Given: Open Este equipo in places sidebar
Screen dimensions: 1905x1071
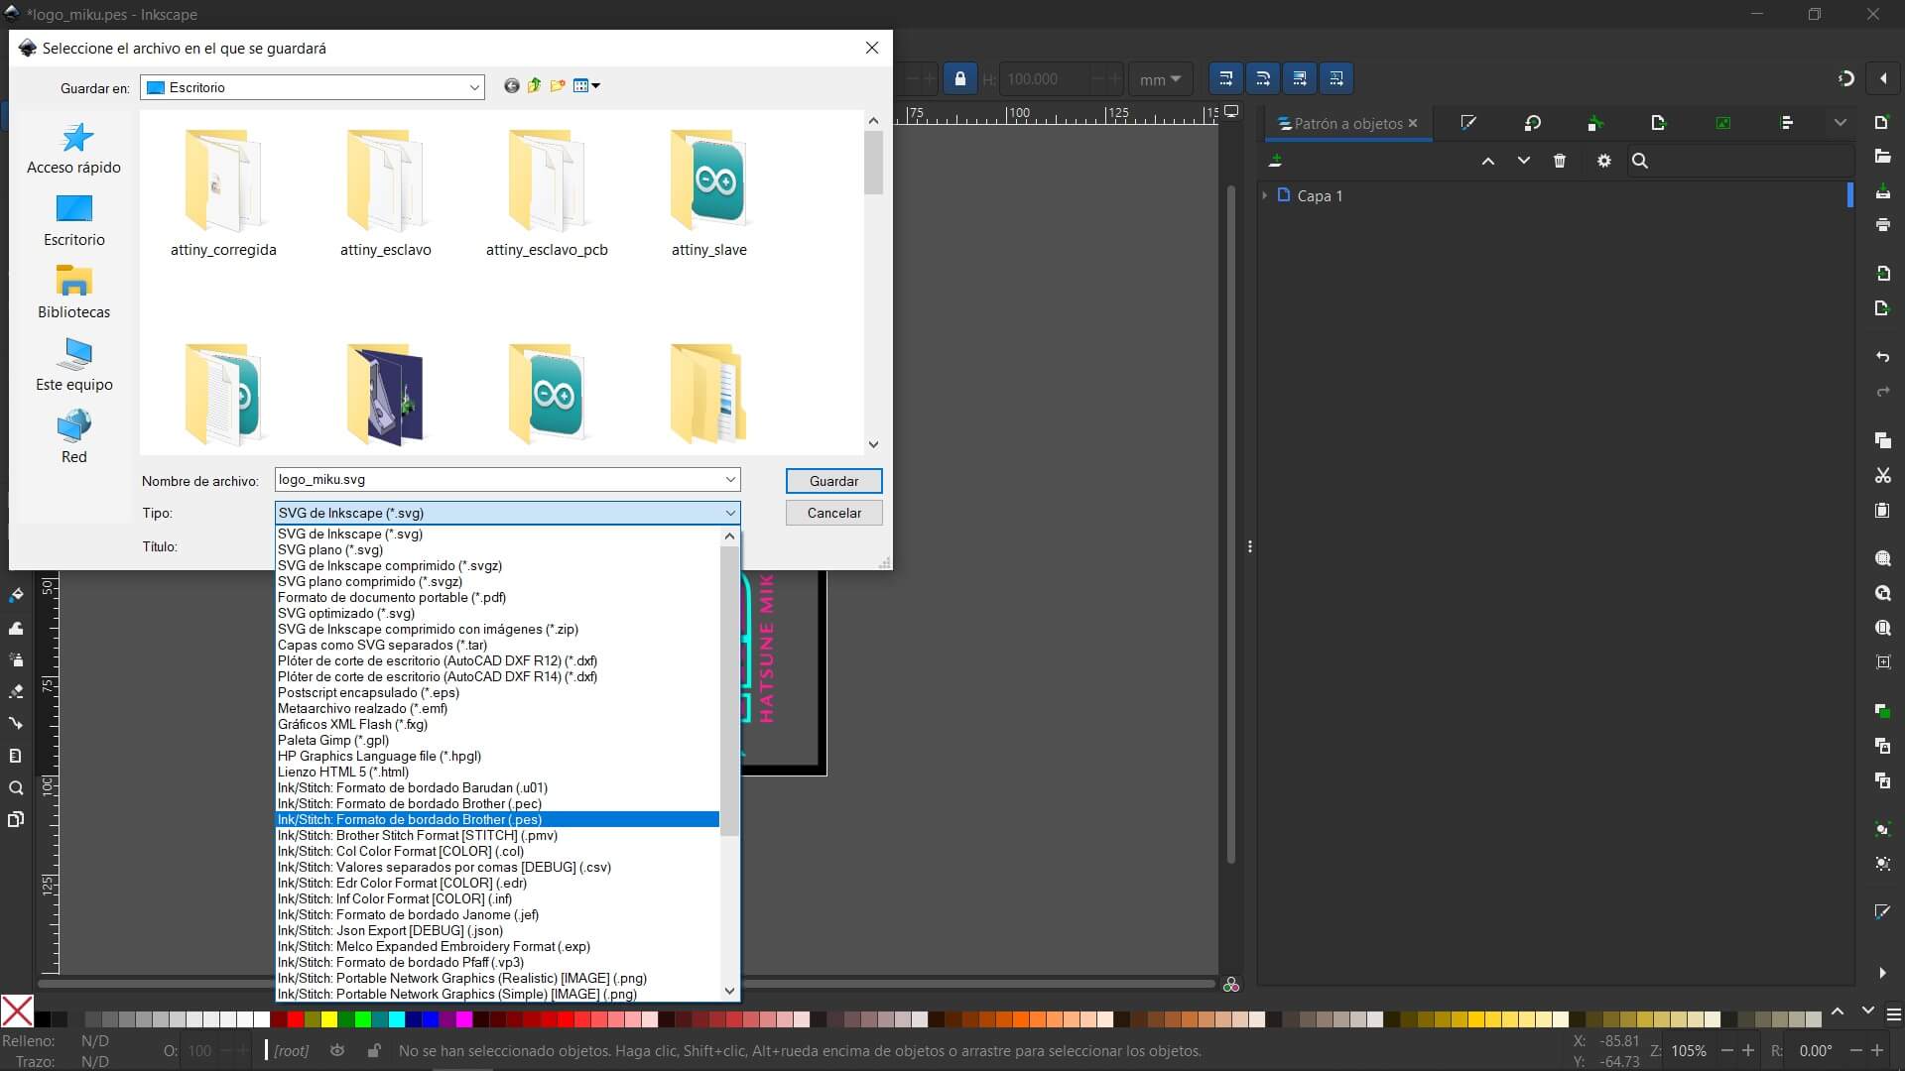Looking at the screenshot, I should pos(74,366).
